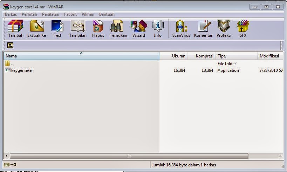
Task: Open the Berkas menu
Action: [x=11, y=14]
